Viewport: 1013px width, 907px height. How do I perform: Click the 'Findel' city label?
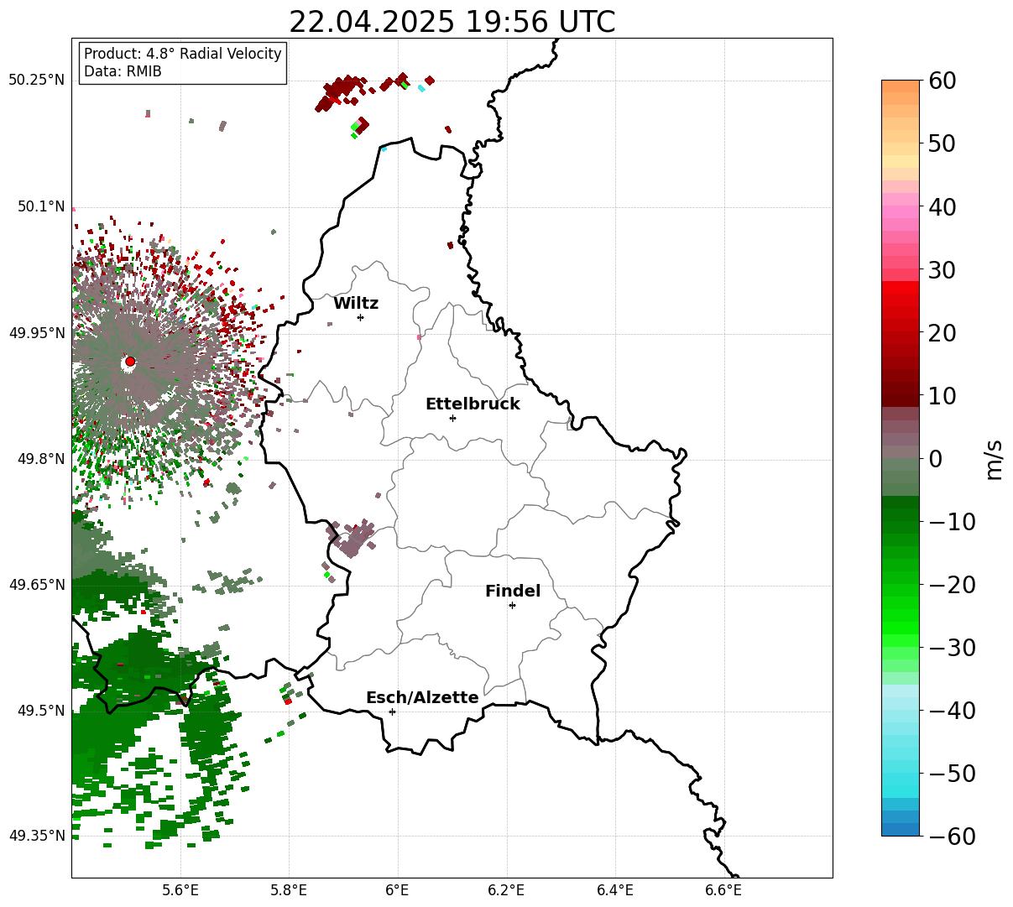coord(513,592)
